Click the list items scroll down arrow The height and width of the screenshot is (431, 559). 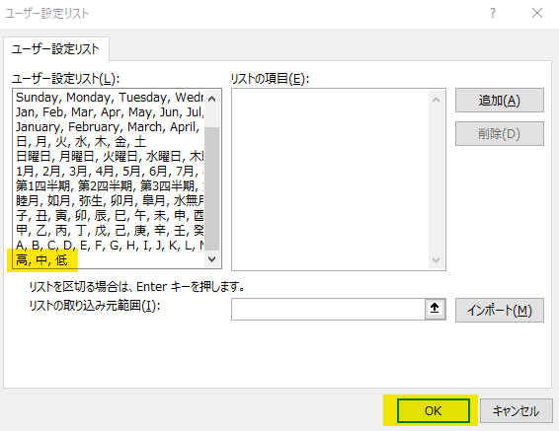pyautogui.click(x=436, y=260)
